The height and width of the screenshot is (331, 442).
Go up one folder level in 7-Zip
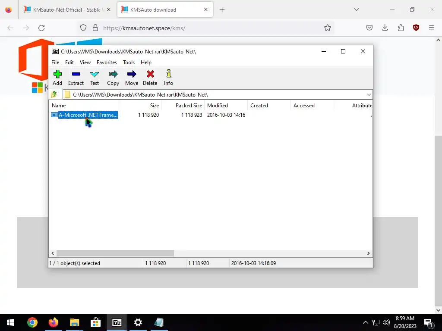pos(54,94)
